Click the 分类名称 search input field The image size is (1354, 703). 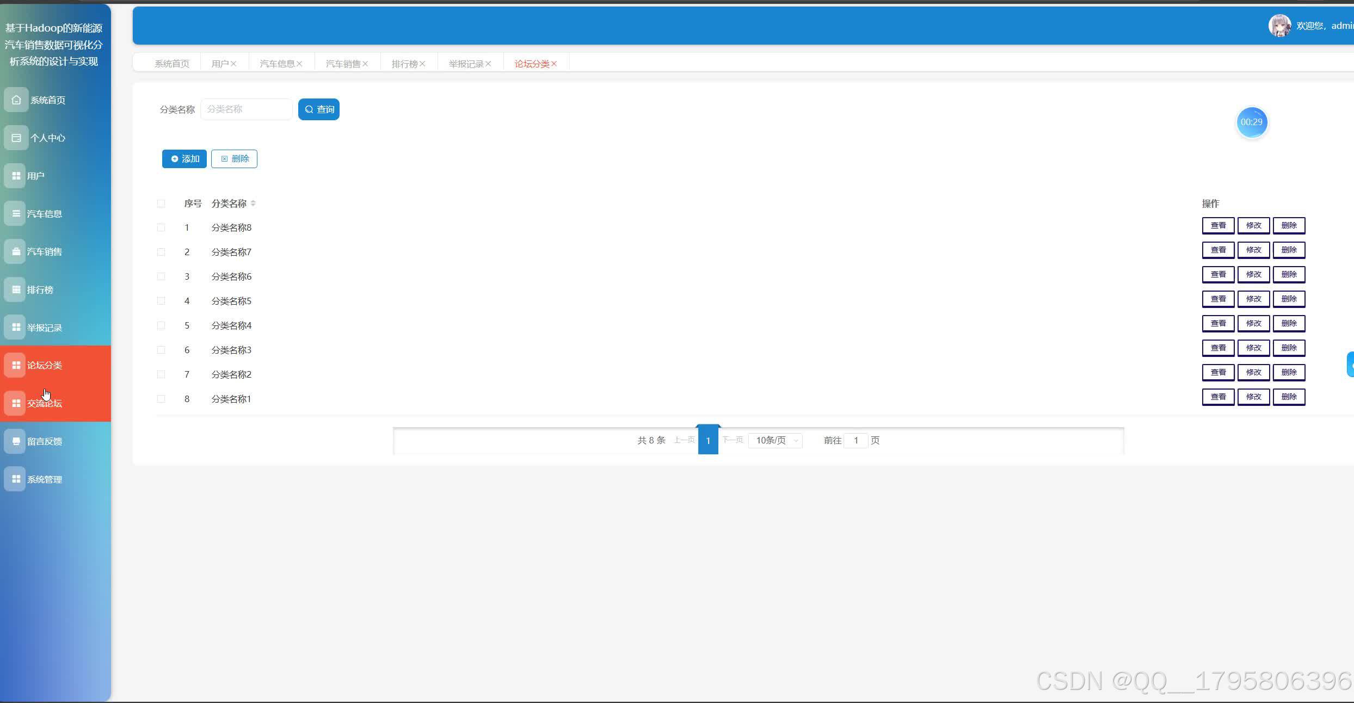(x=247, y=109)
